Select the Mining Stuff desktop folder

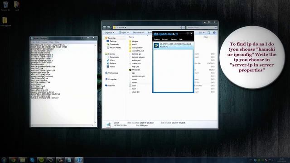(x=5, y=22)
